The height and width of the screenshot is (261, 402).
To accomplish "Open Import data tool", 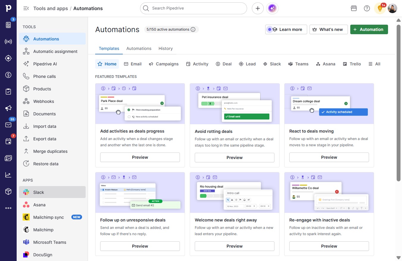I will point(52,126).
